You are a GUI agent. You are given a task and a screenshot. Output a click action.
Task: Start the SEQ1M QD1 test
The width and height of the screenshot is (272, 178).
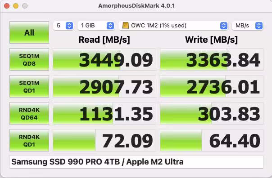click(x=29, y=86)
